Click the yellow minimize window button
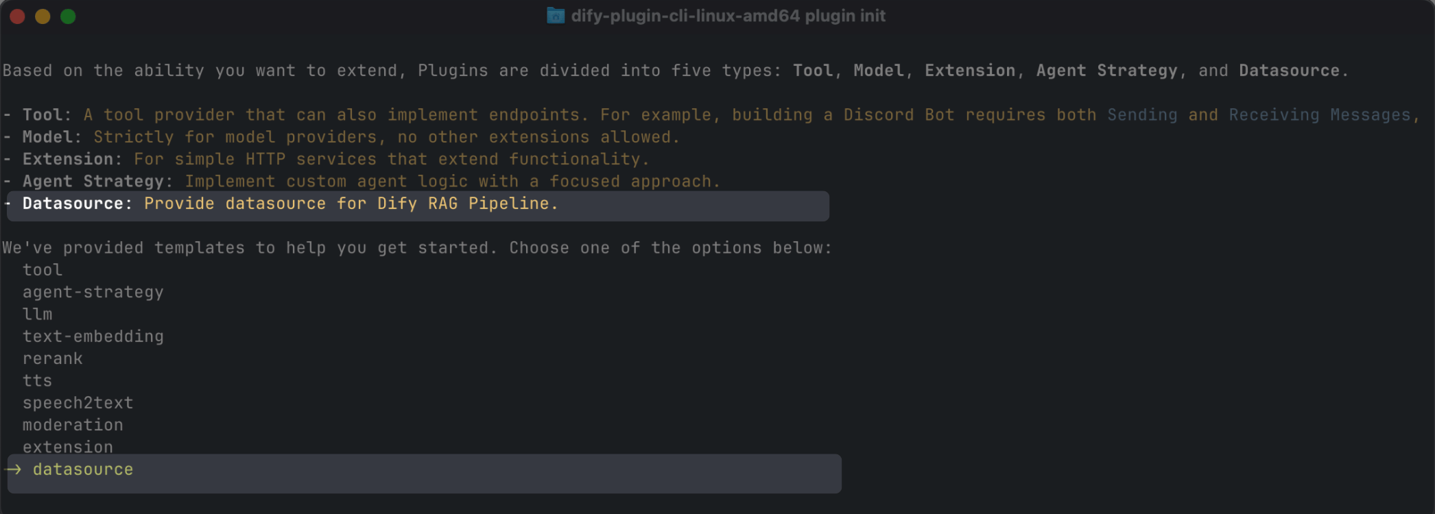1435x514 pixels. click(x=43, y=16)
